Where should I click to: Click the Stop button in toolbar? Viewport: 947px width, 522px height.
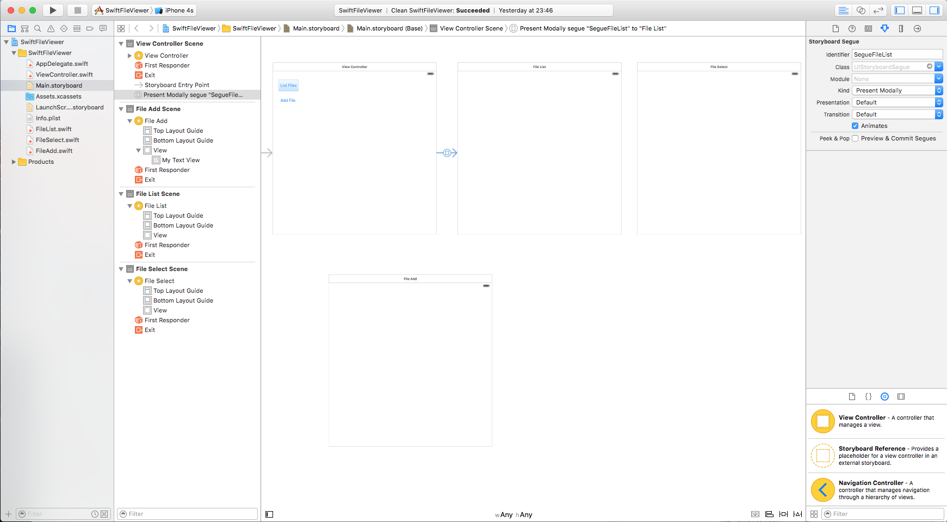pos(77,10)
